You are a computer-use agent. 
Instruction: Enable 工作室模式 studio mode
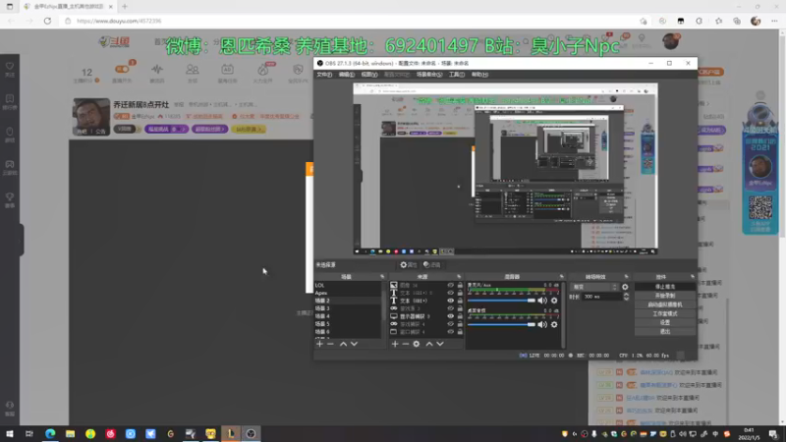point(665,313)
